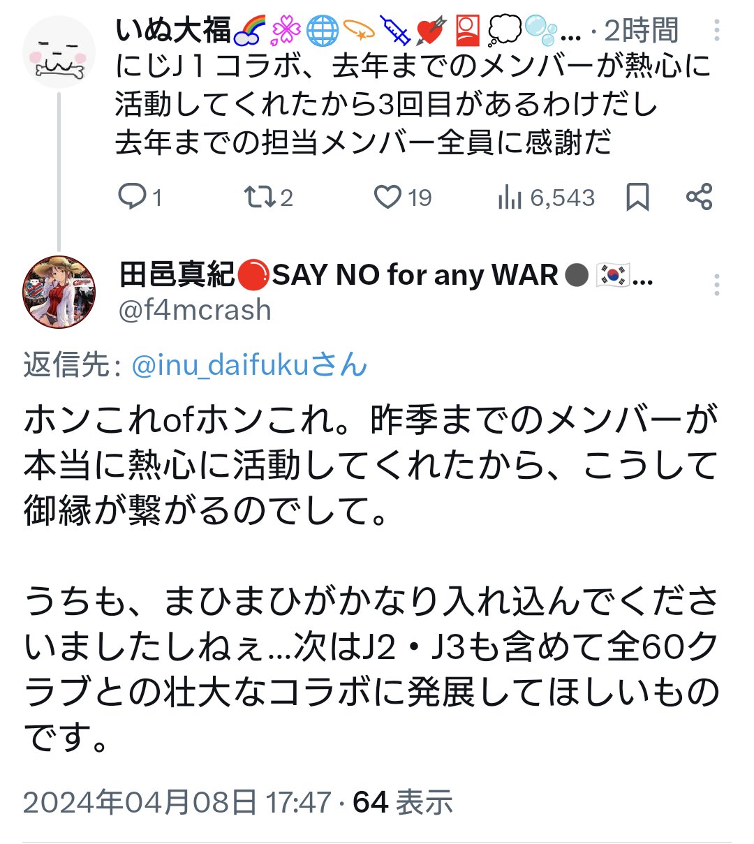Click the いぬ大福 display name
754x844 pixels.
[173, 31]
